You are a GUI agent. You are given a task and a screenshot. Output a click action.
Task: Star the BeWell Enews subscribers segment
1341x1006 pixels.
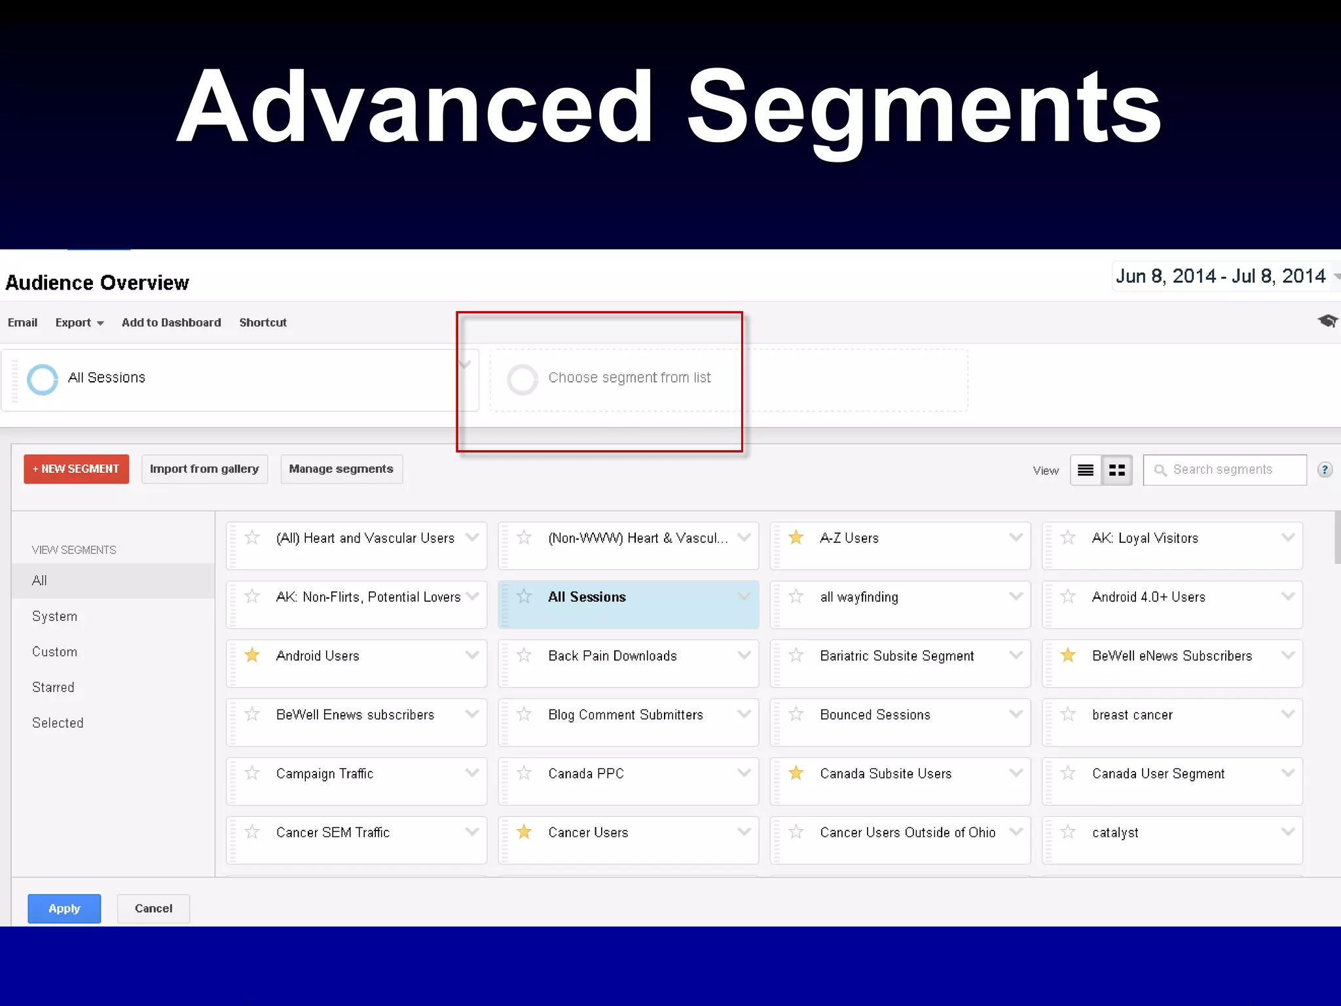tap(252, 715)
